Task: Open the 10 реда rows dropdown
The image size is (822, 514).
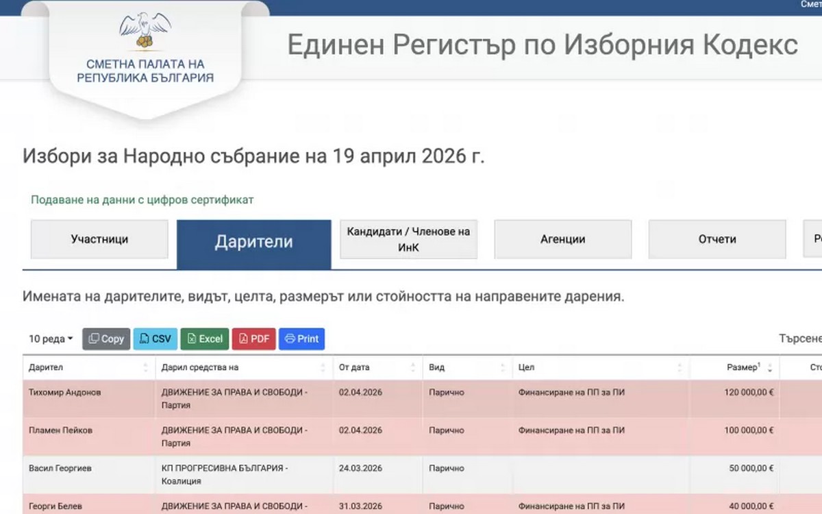Action: (51, 339)
